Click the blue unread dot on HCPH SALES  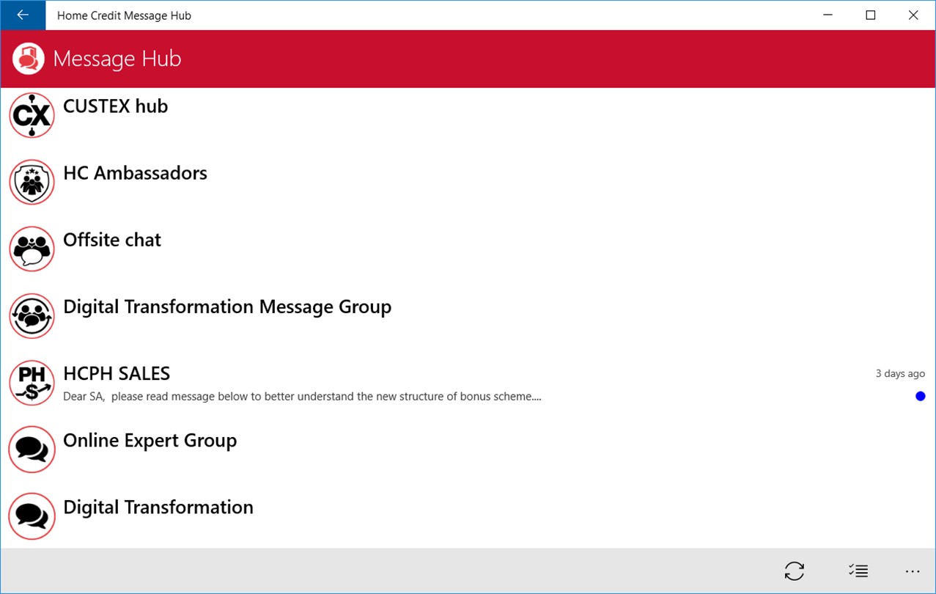921,396
